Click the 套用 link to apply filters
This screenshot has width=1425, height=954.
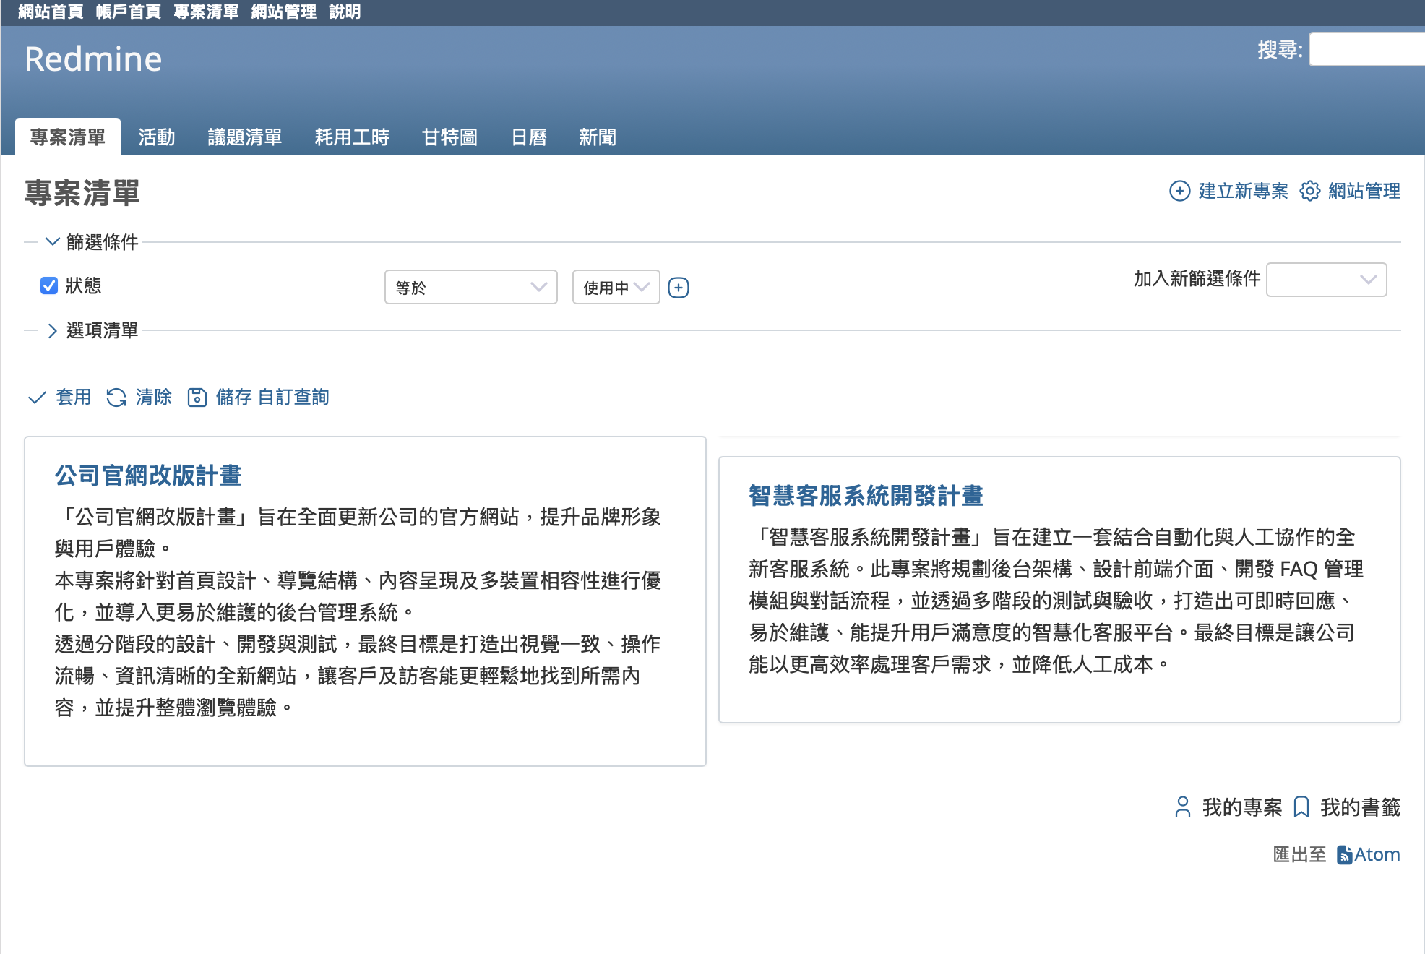click(x=74, y=397)
